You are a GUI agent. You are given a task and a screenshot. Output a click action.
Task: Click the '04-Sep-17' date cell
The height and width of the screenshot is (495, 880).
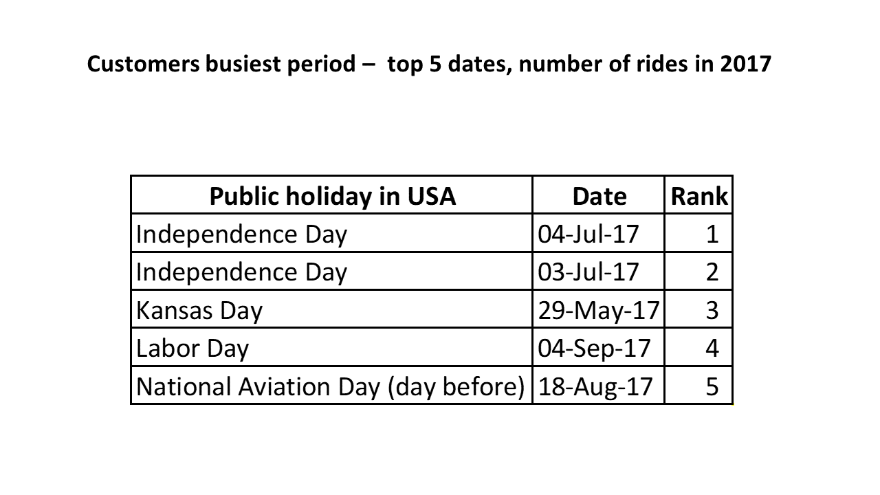pyautogui.click(x=599, y=347)
